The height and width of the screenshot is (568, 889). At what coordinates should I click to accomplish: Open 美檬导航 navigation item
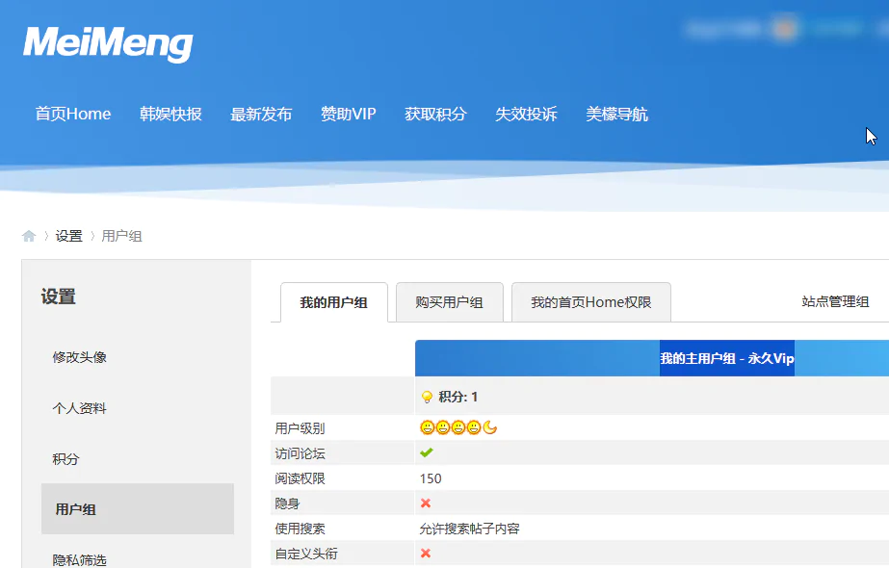616,114
